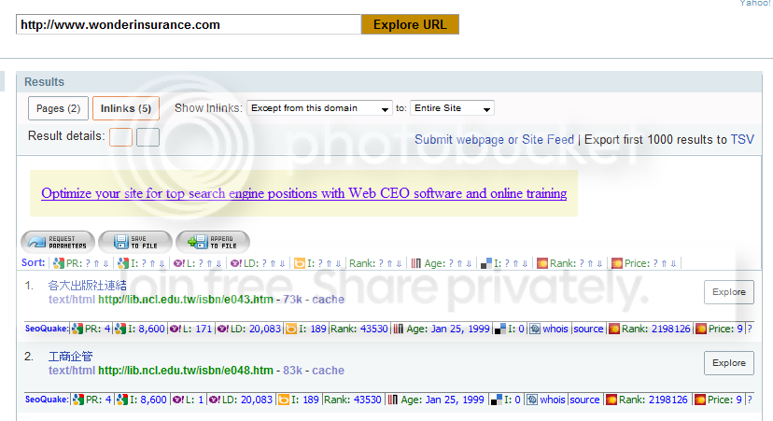
Task: Click the TSV export link
Action: click(x=742, y=140)
